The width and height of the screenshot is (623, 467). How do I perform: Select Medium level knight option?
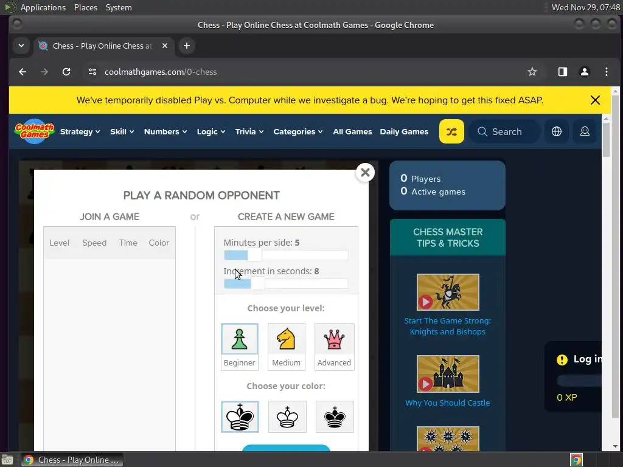click(x=286, y=347)
